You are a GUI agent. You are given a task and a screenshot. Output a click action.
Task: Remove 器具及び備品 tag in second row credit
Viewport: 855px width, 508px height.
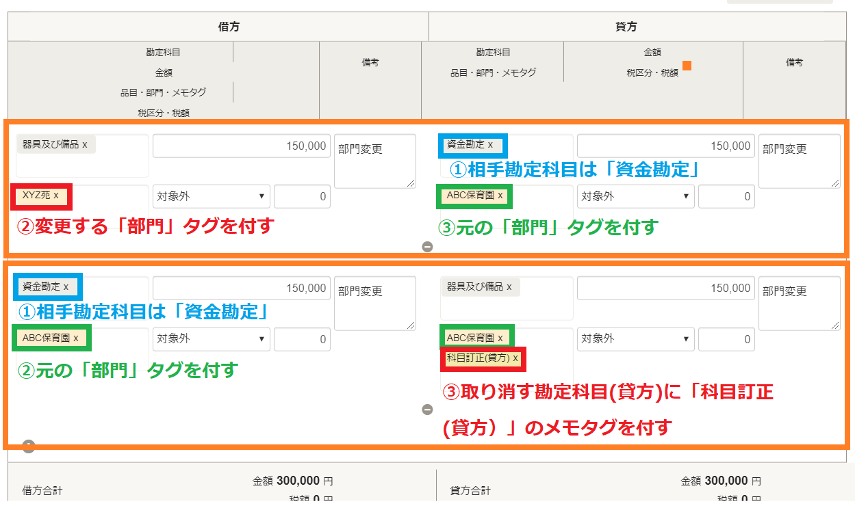pos(509,287)
